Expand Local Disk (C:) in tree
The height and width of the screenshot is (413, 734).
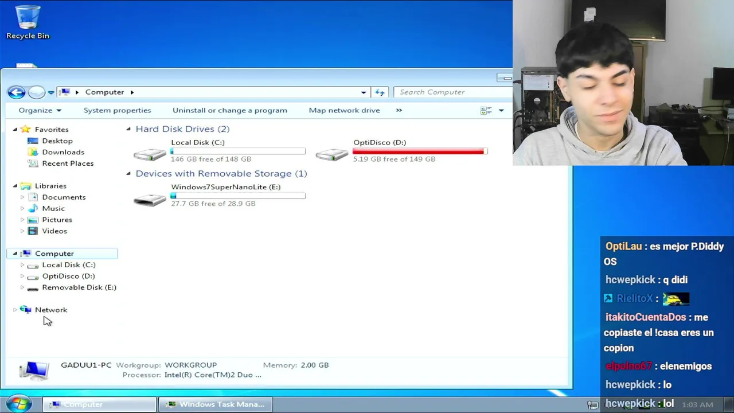[22, 265]
